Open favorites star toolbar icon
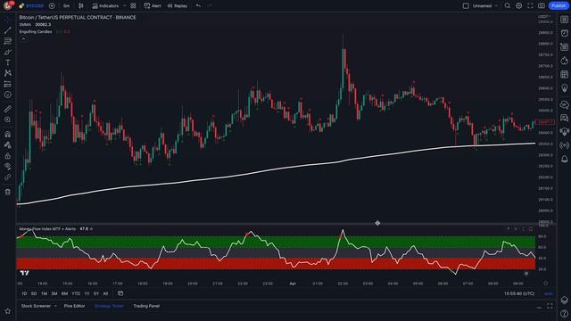This screenshot has width=571, height=321. (8, 311)
